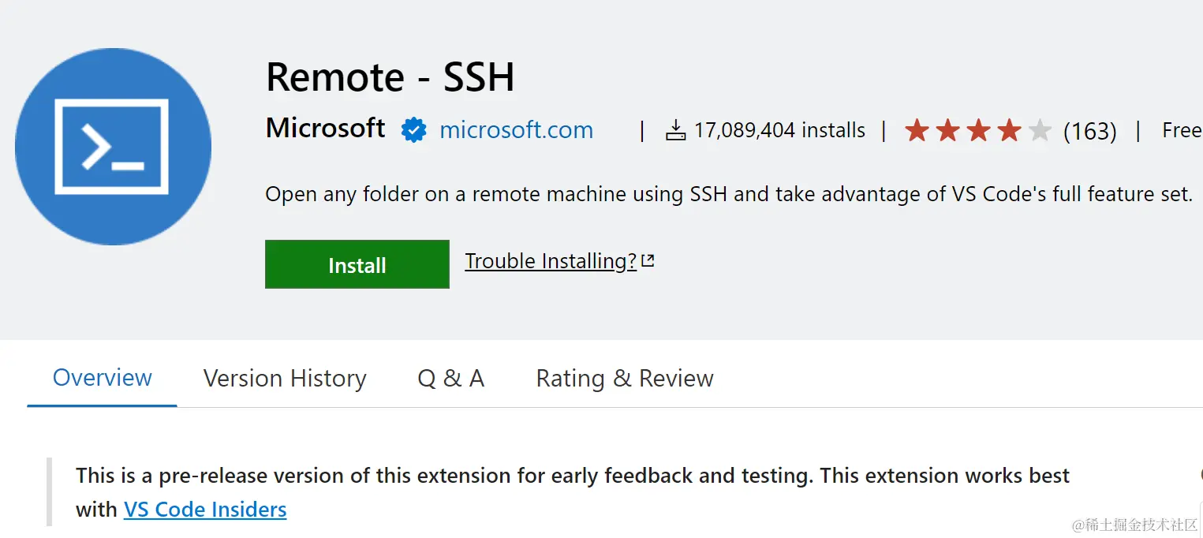The width and height of the screenshot is (1203, 538).
Task: Click the Remote - SSH extension title
Action: point(390,77)
